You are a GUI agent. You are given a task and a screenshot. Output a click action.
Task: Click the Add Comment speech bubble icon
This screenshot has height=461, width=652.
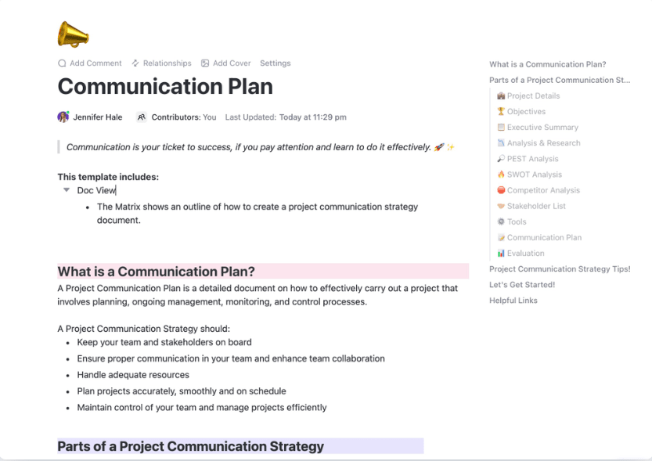click(62, 63)
